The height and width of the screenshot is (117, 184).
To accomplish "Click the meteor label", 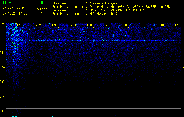I will (x=42, y=9).
